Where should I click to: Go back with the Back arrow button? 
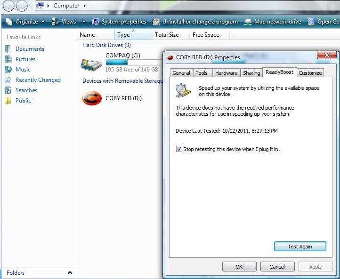coord(8,6)
